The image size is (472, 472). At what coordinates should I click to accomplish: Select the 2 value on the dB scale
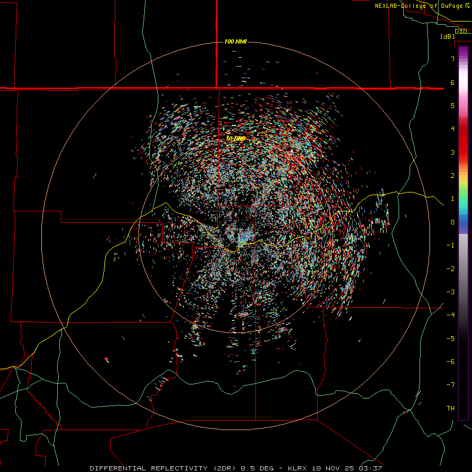point(453,176)
